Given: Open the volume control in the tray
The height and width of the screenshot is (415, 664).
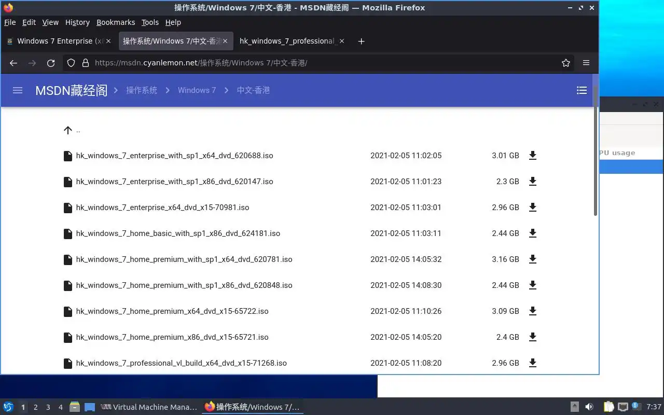Looking at the screenshot, I should point(589,407).
